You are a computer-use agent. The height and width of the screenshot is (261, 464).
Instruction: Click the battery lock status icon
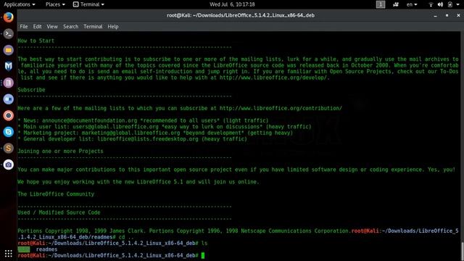tap(449, 4)
